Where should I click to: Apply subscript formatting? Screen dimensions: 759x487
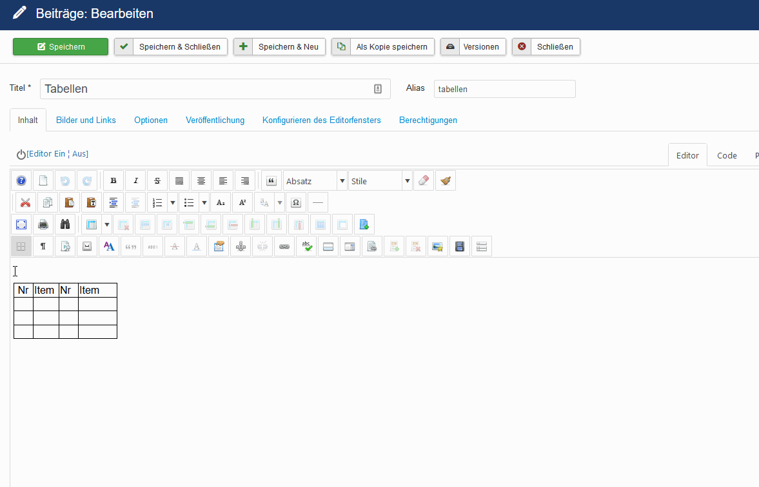coord(221,203)
